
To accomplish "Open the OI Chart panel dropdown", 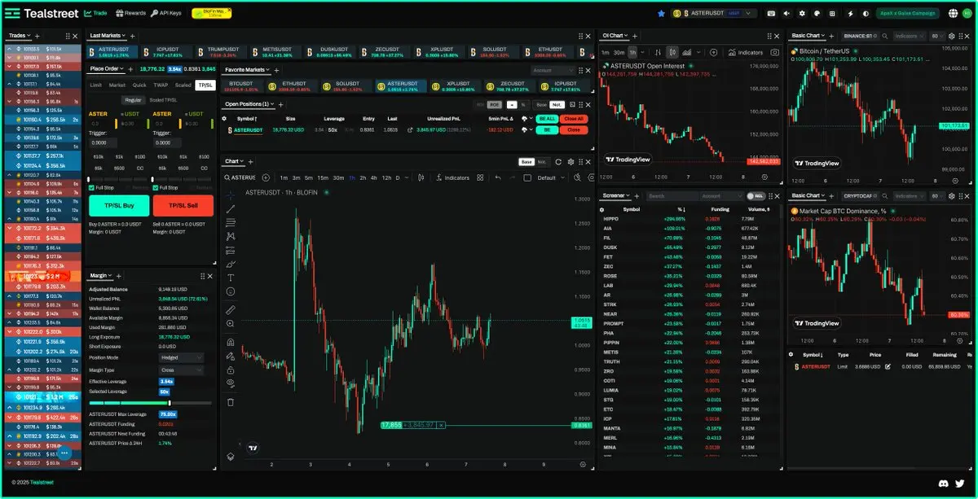I will (615, 36).
